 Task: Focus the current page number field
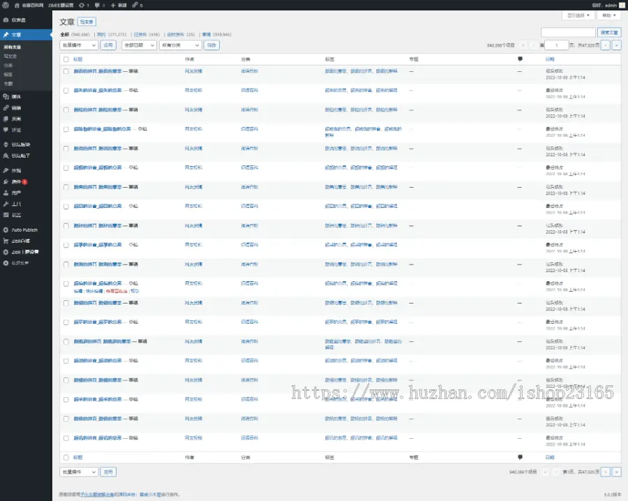(556, 45)
